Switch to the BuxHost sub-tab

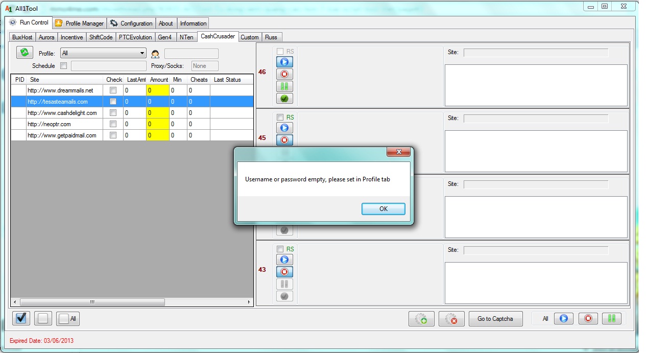tap(22, 37)
